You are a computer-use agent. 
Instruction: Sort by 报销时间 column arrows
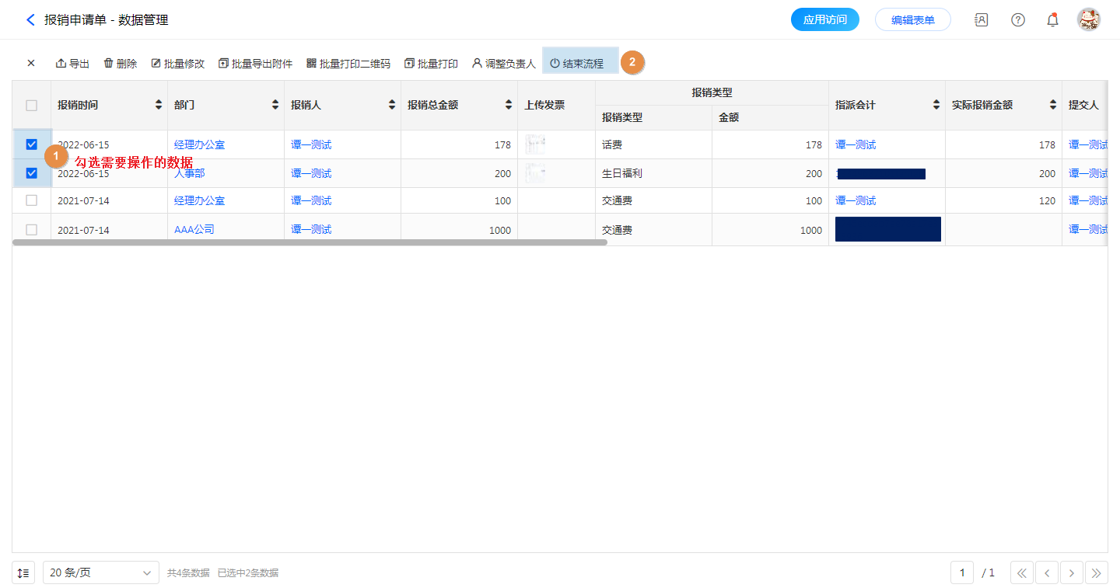[159, 105]
